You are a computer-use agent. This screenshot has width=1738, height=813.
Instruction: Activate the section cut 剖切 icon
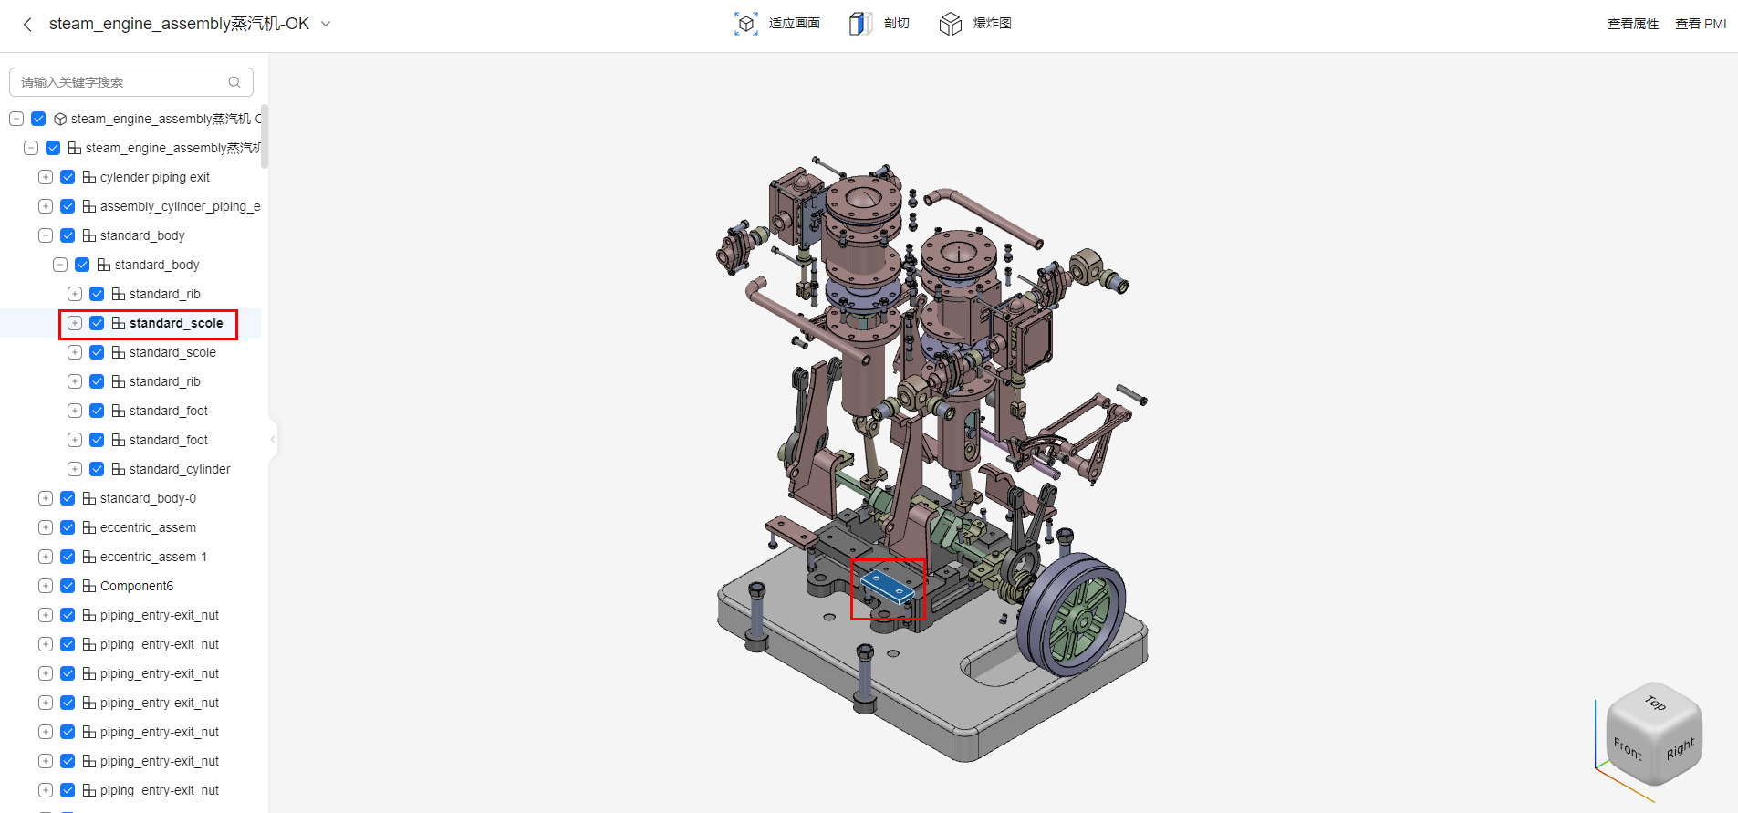coord(860,24)
